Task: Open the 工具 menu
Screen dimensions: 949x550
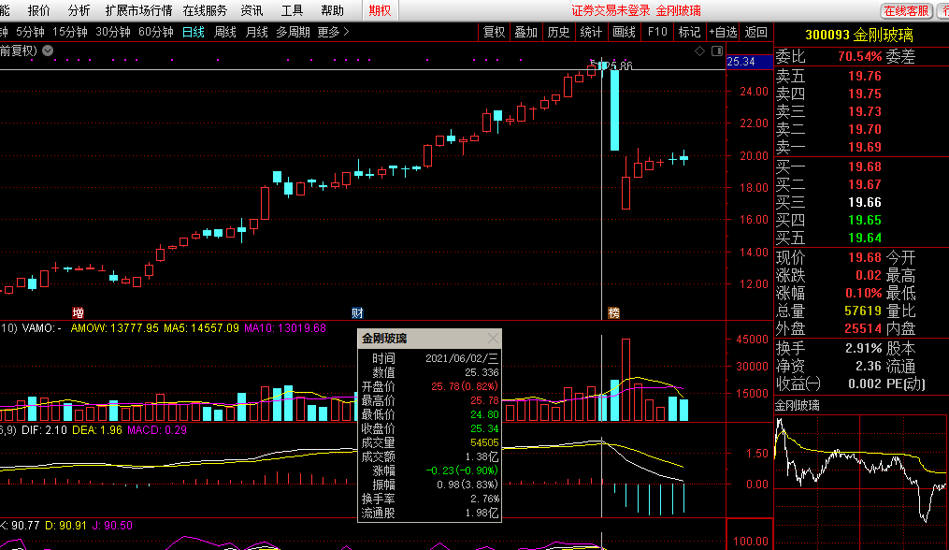Action: 292,11
